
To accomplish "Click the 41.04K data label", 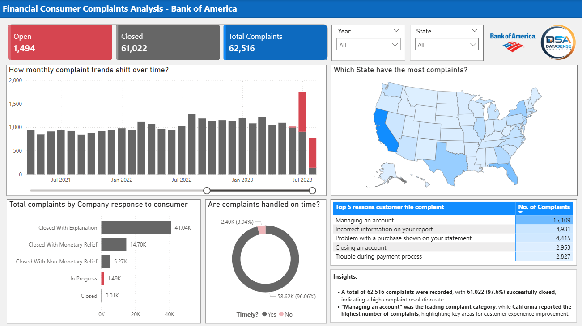I will [x=183, y=228].
